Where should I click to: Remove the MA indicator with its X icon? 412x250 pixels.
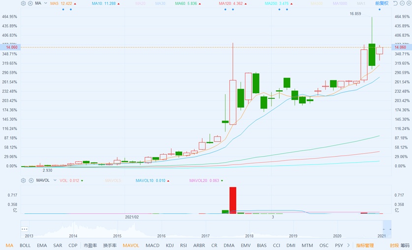[30, 3]
